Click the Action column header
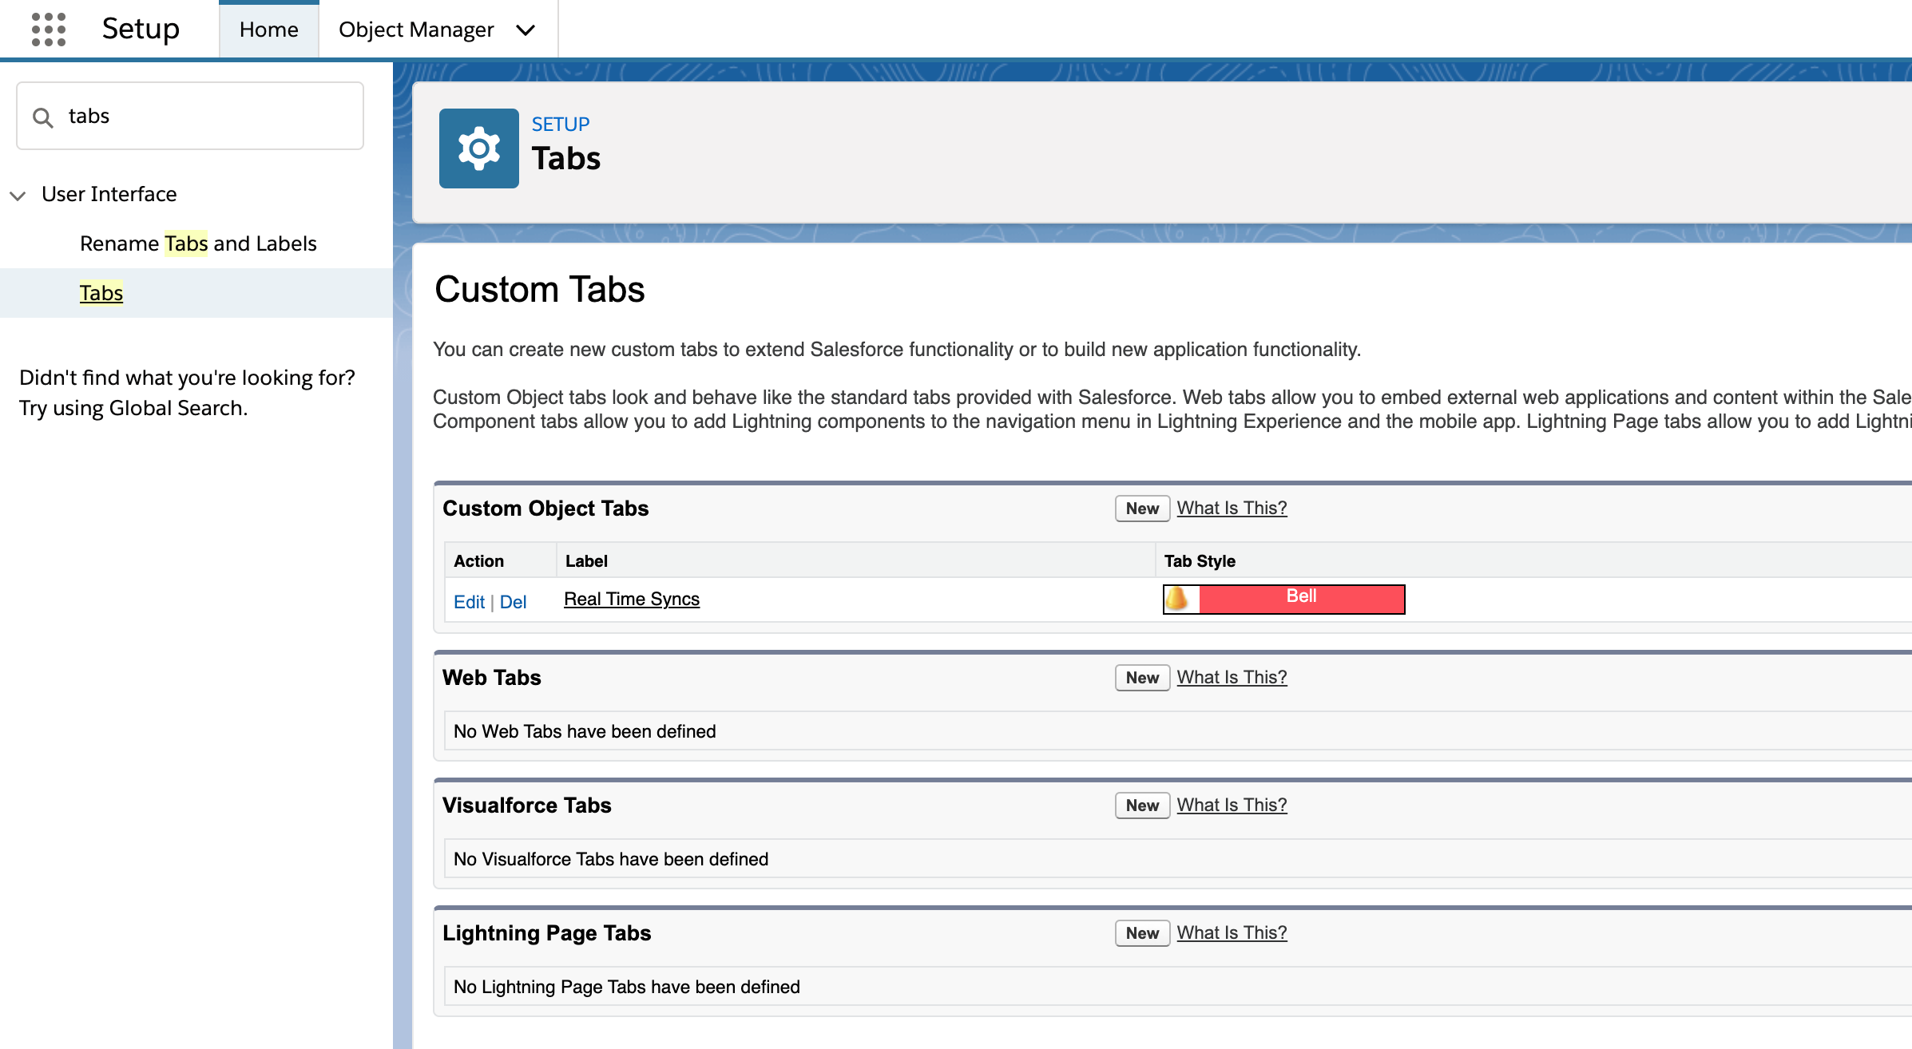The image size is (1912, 1049). (x=478, y=561)
